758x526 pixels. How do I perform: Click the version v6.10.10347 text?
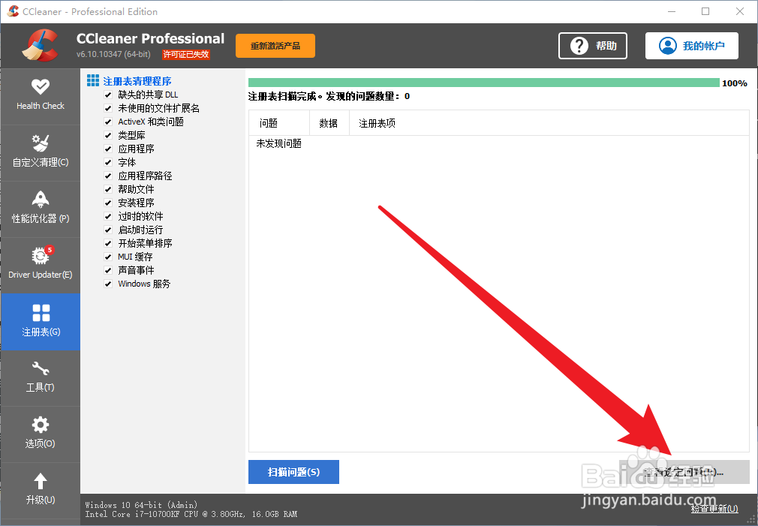[x=113, y=54]
